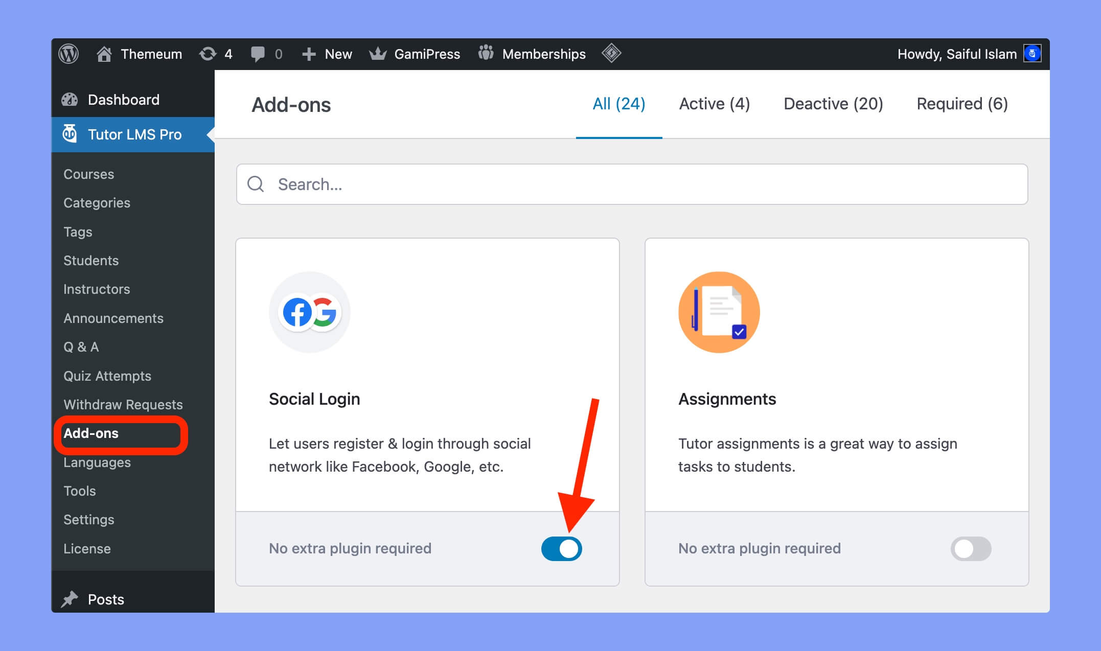Select the Deactive (20) tab
This screenshot has height=651, width=1101.
pyautogui.click(x=832, y=103)
